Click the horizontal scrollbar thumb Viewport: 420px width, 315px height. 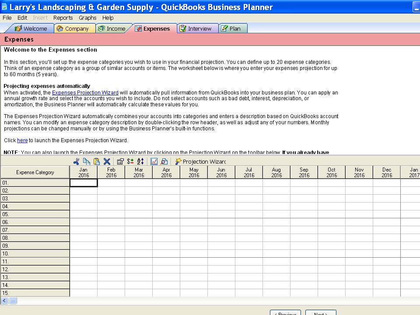pos(13,301)
